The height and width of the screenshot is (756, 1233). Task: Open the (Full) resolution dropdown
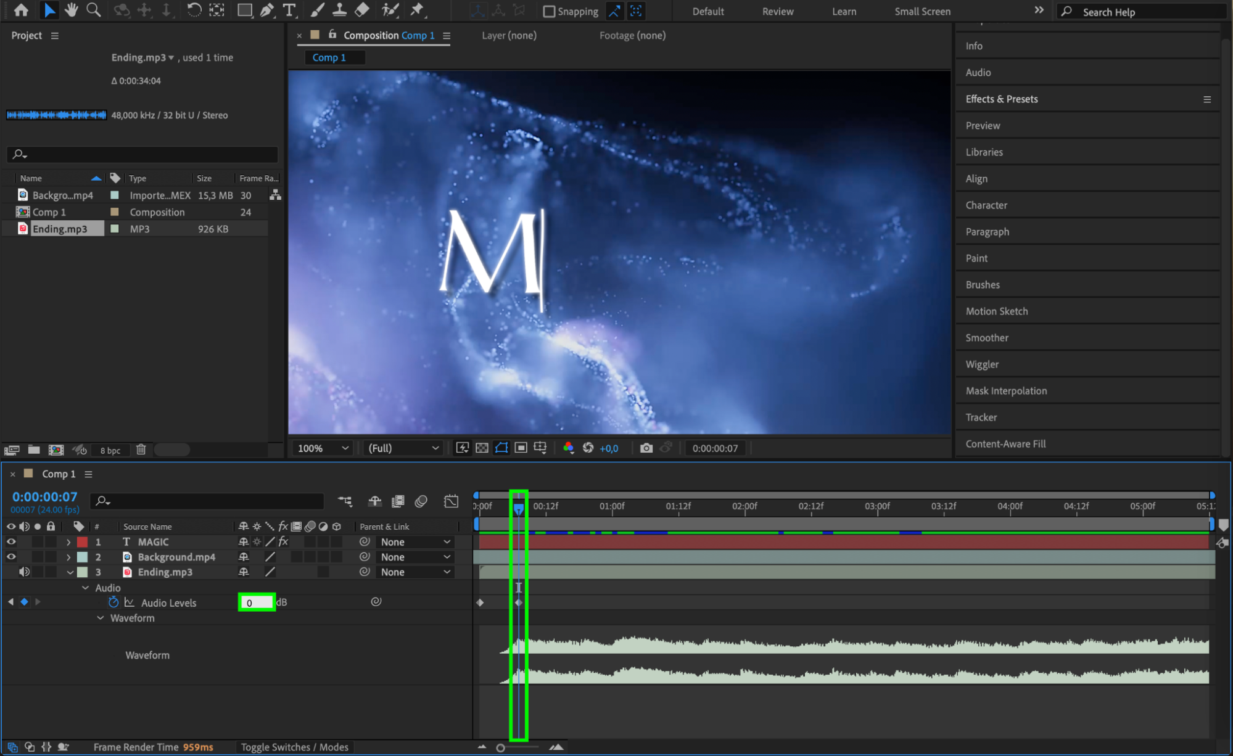[x=403, y=448]
